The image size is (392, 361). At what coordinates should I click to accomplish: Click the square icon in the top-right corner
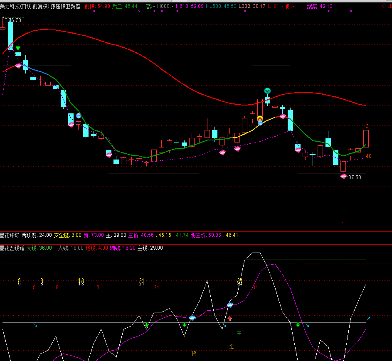coord(389,6)
